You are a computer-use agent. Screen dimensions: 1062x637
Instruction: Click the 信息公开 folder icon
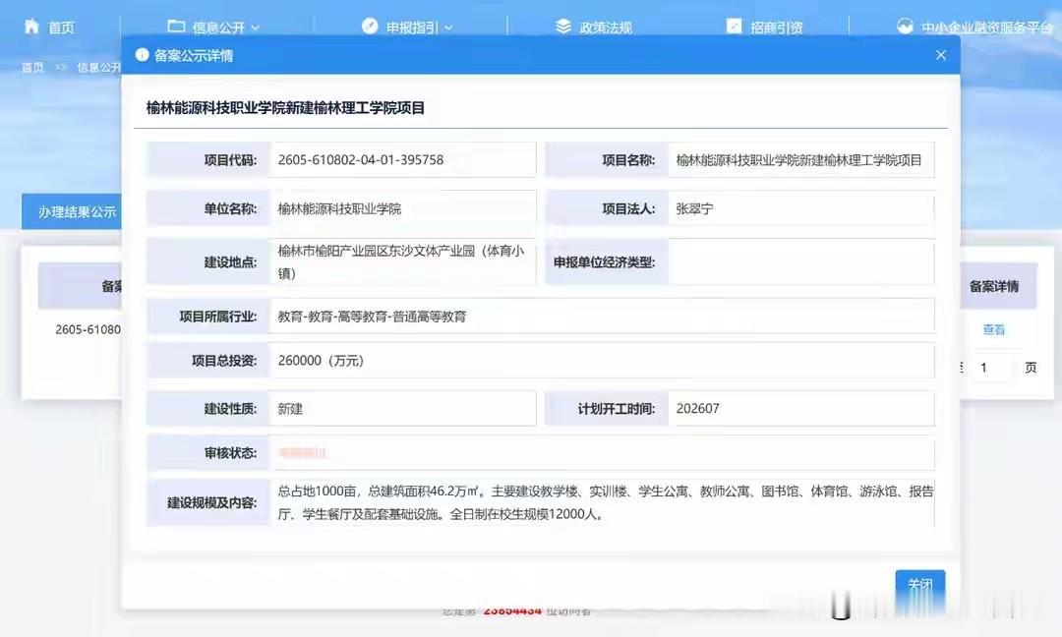tap(176, 27)
